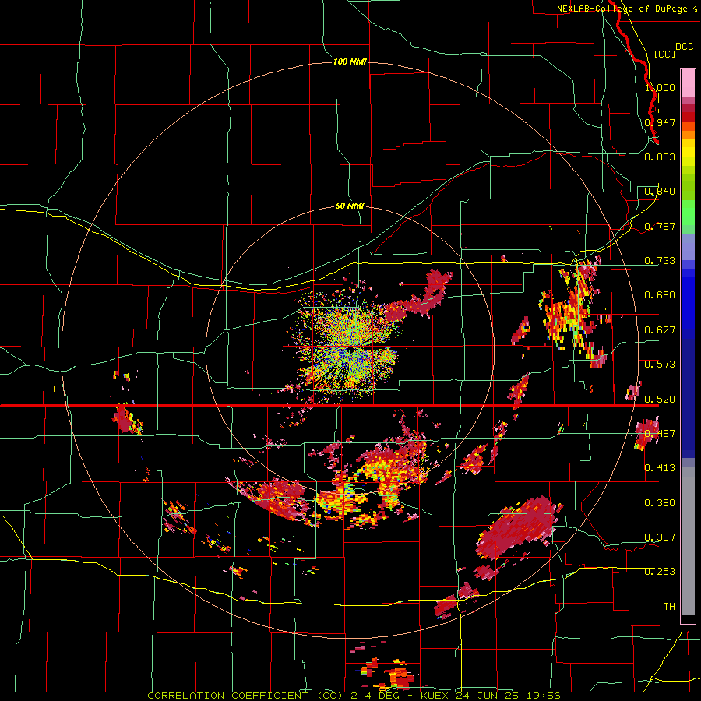Click the 0.627 color scale value
701x701 pixels.
[660, 330]
